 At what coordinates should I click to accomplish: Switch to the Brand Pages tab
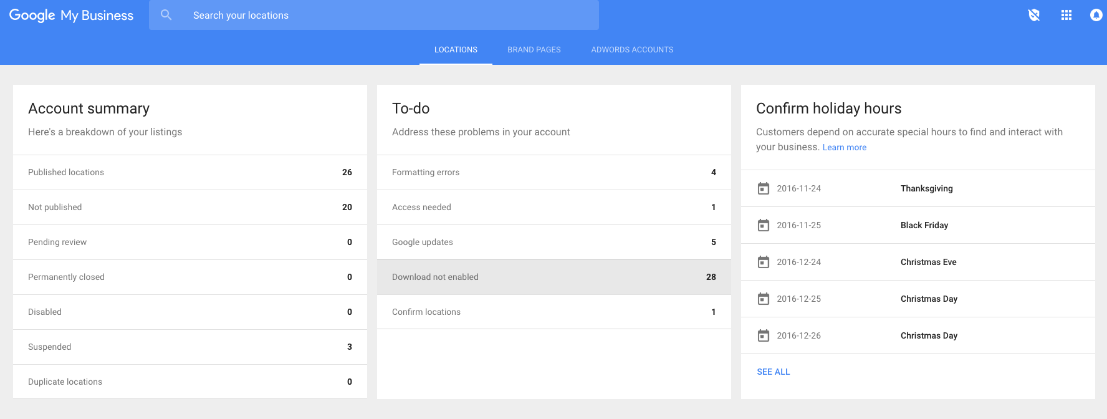[534, 50]
